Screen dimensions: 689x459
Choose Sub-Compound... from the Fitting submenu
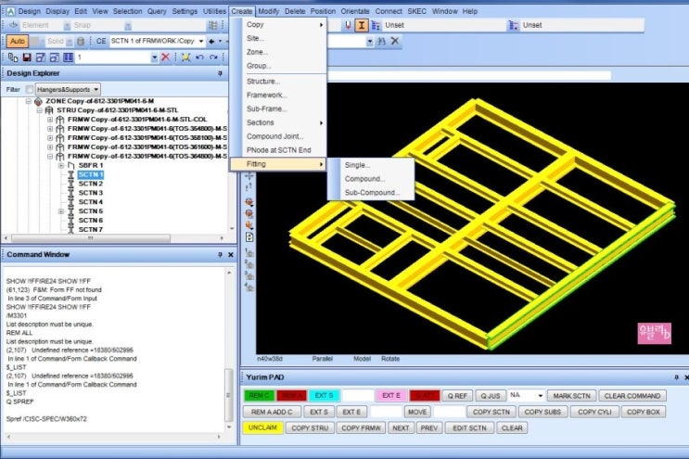(371, 192)
